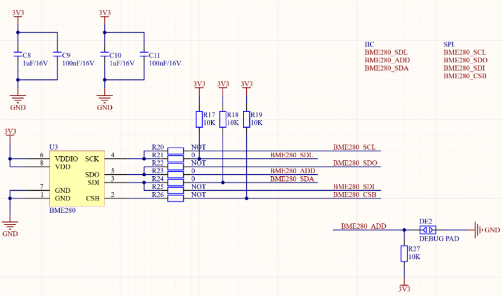Click the BME280_ADD net label near DE2
The image size is (502, 296).
[x=363, y=226]
